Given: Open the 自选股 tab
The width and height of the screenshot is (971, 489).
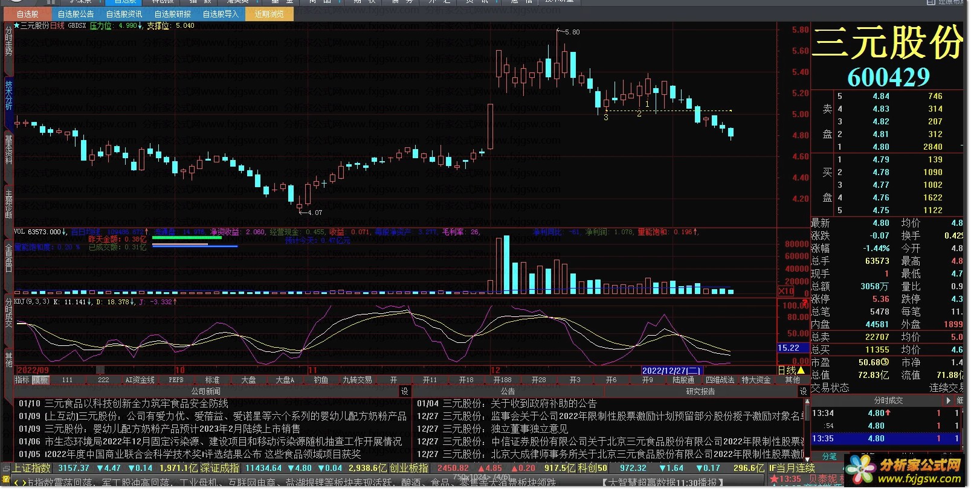Looking at the screenshot, I should tap(27, 14).
